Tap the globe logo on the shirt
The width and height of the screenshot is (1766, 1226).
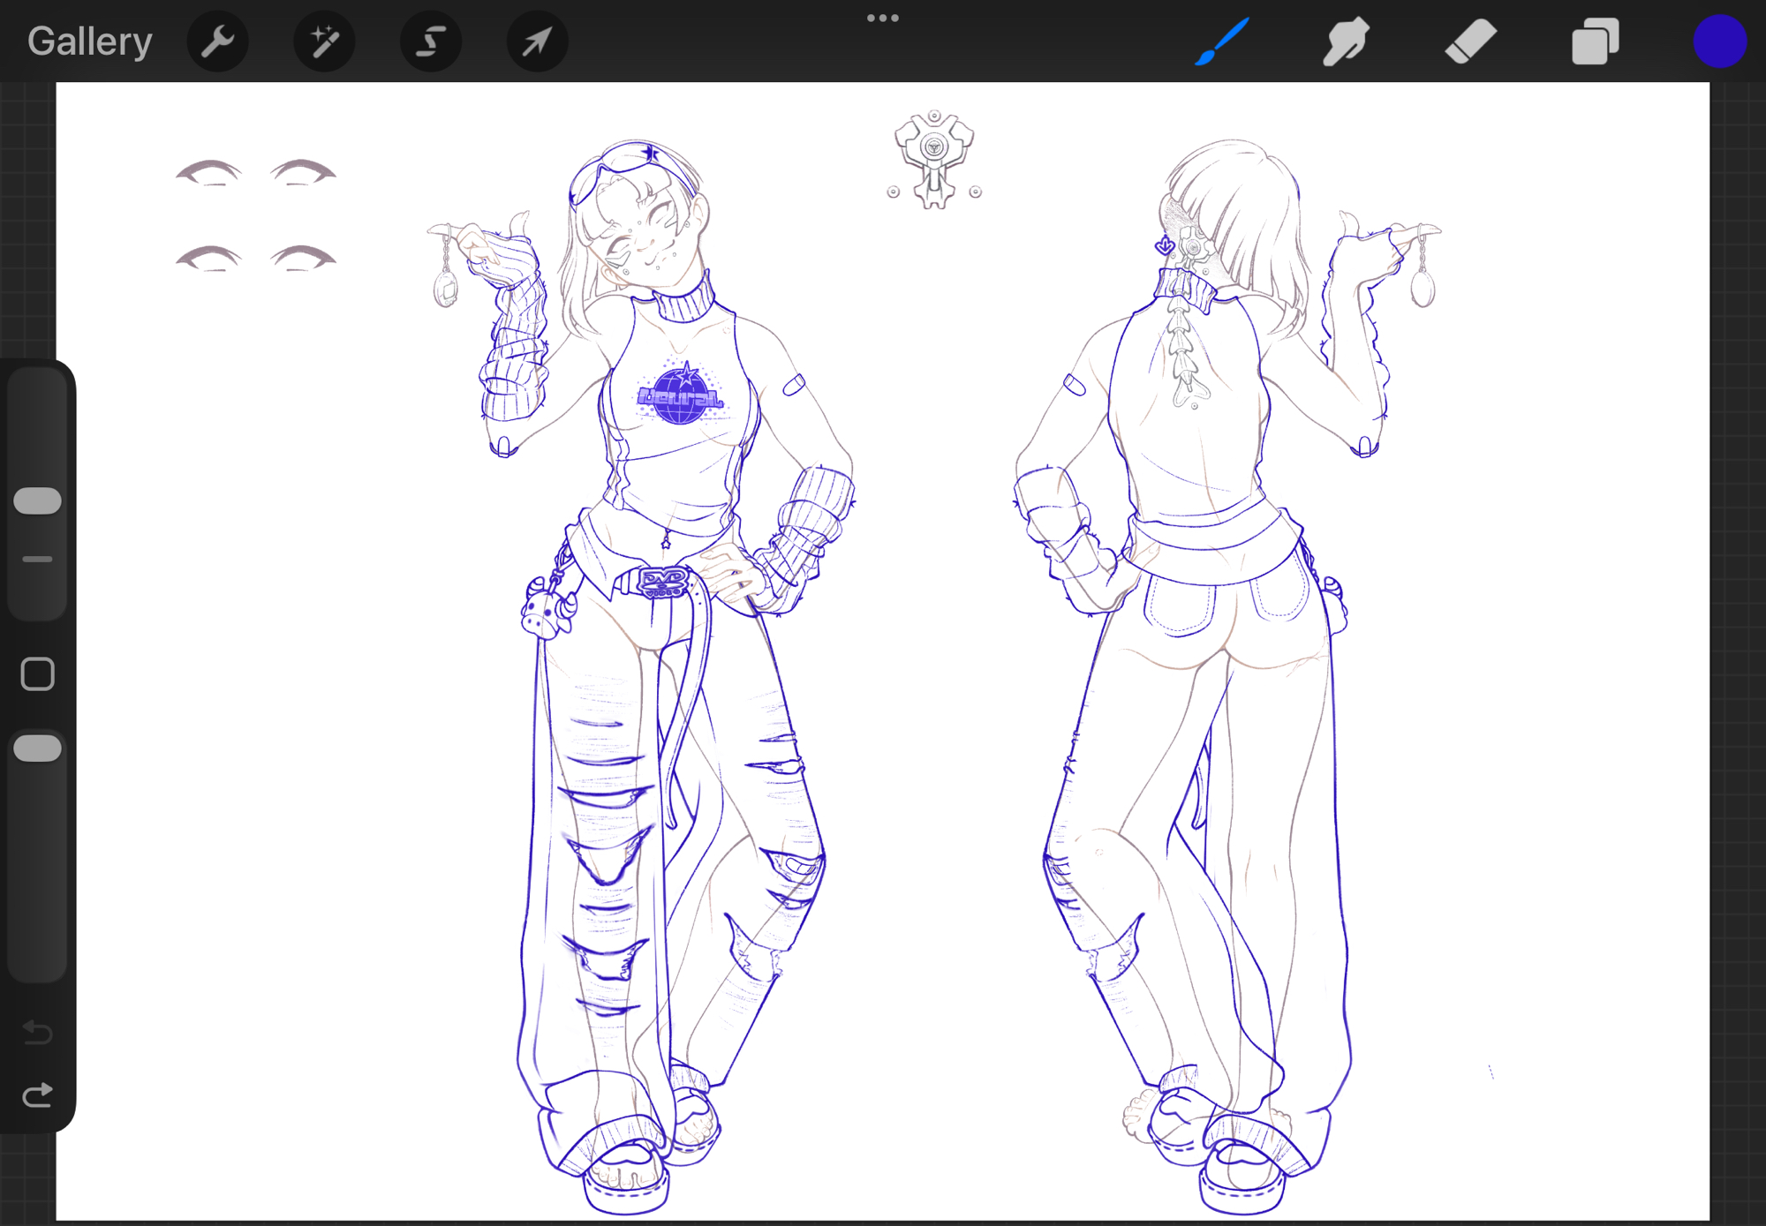pos(681,397)
